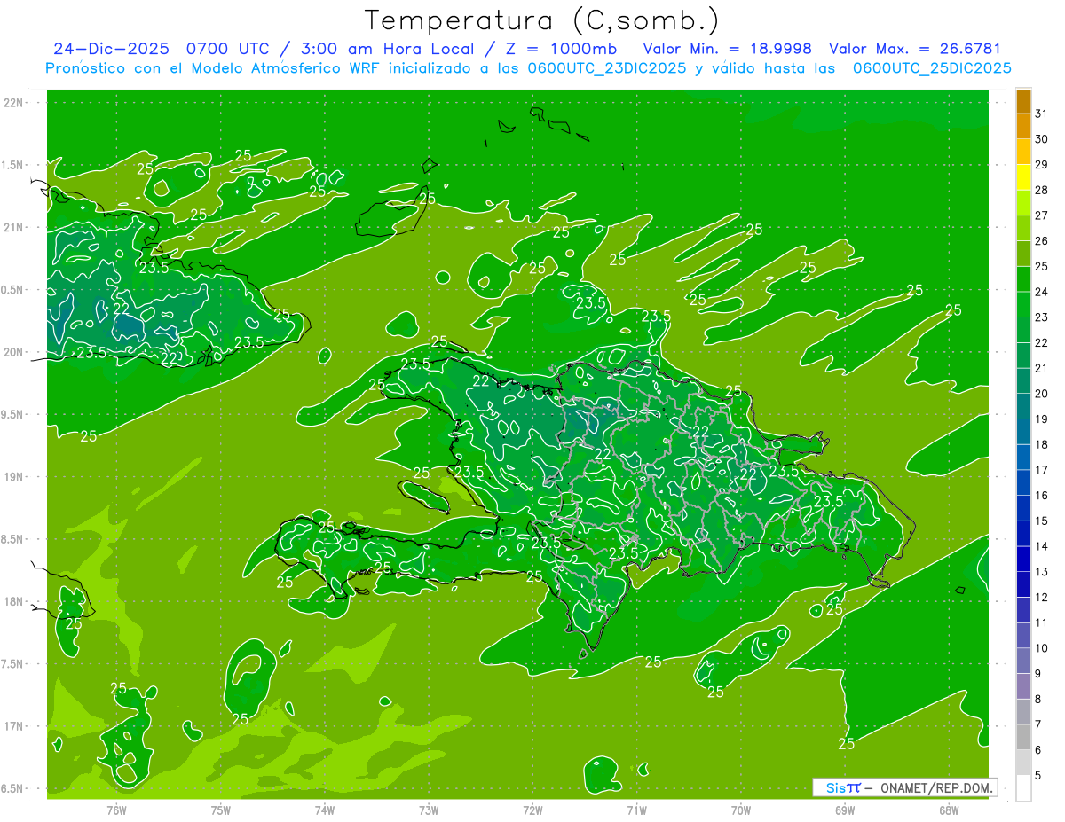Screen dimensions: 1065x822
Task: Click the "5" value at the legend bottom
Action: (x=1038, y=776)
